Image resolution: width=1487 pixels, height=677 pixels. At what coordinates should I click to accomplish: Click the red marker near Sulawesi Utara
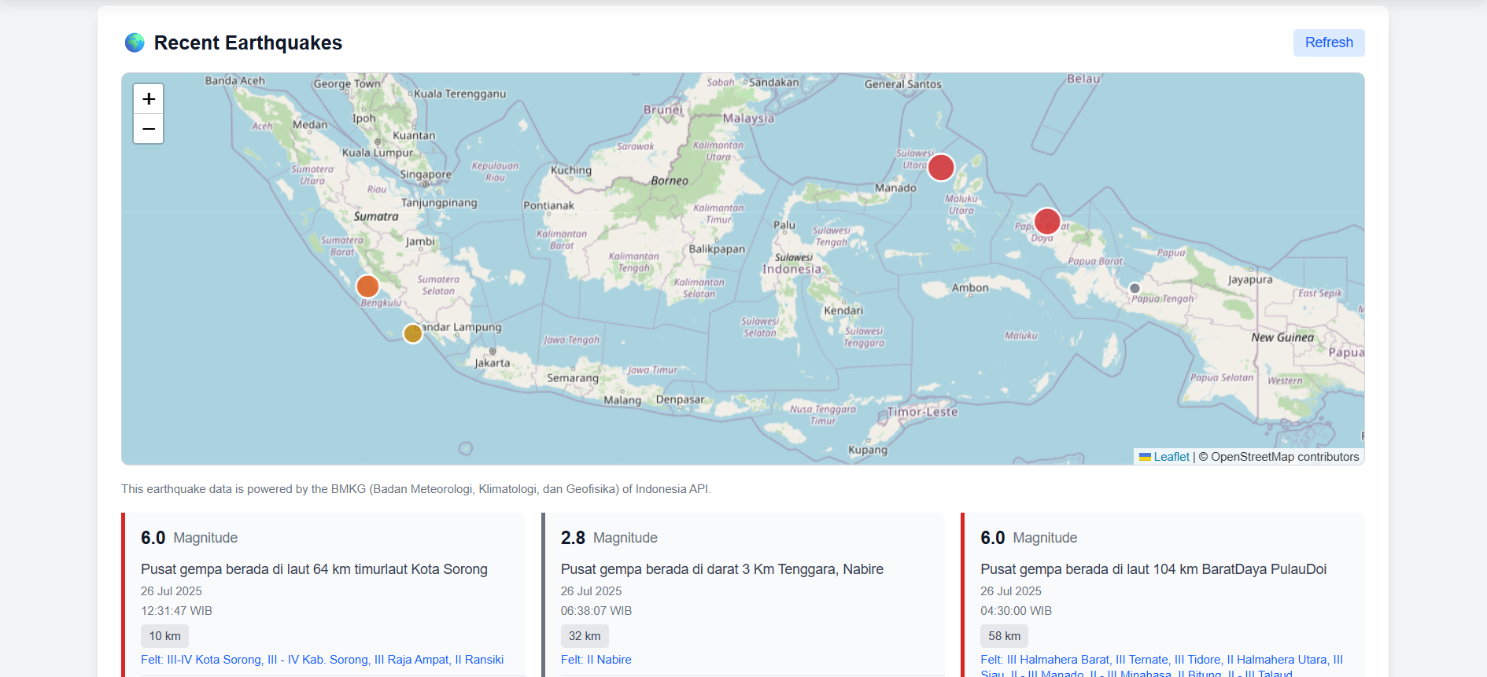[941, 167]
